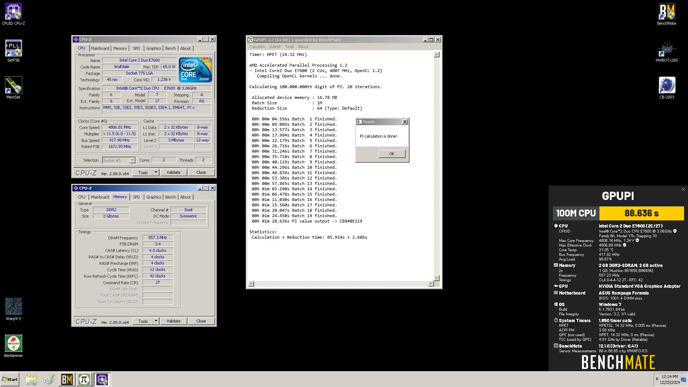Click Tools button in lower CPU-Z
688x387 pixels.
[x=143, y=321]
